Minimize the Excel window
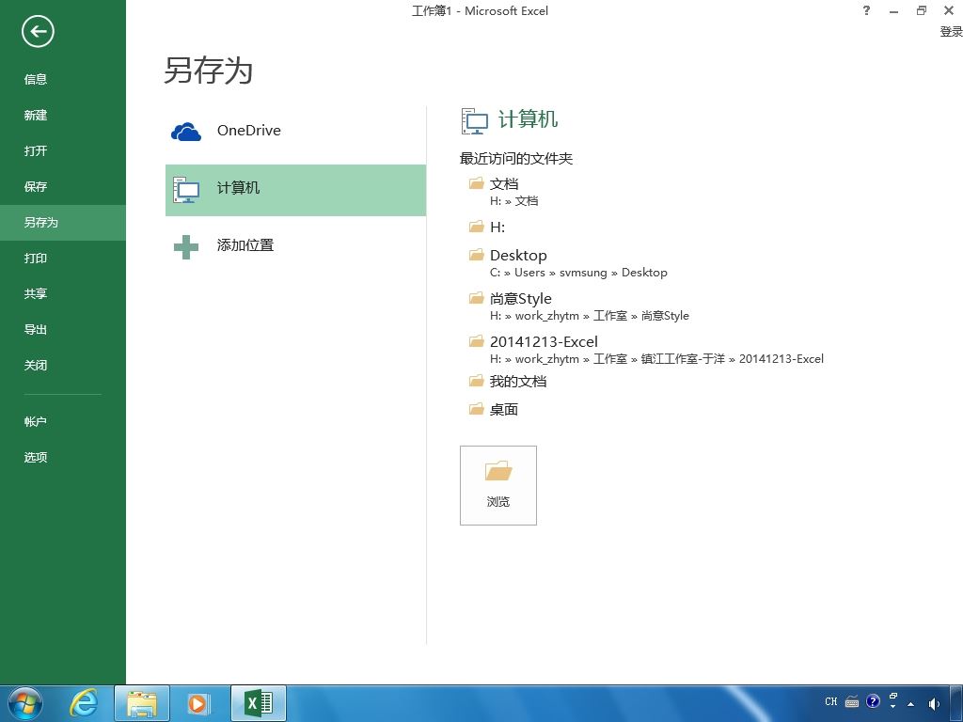 (893, 11)
